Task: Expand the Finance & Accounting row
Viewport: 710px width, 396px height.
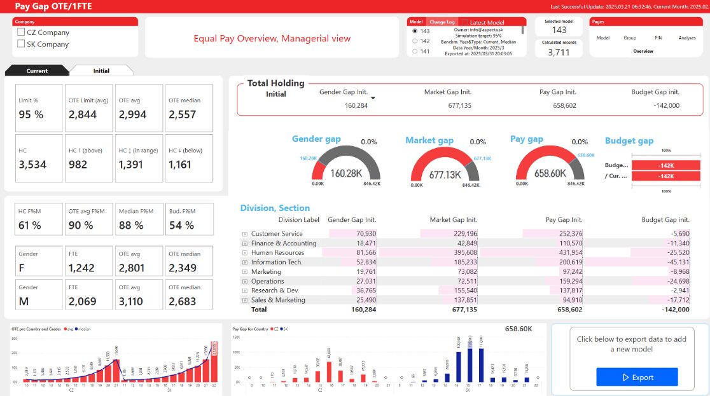Action: 244,243
